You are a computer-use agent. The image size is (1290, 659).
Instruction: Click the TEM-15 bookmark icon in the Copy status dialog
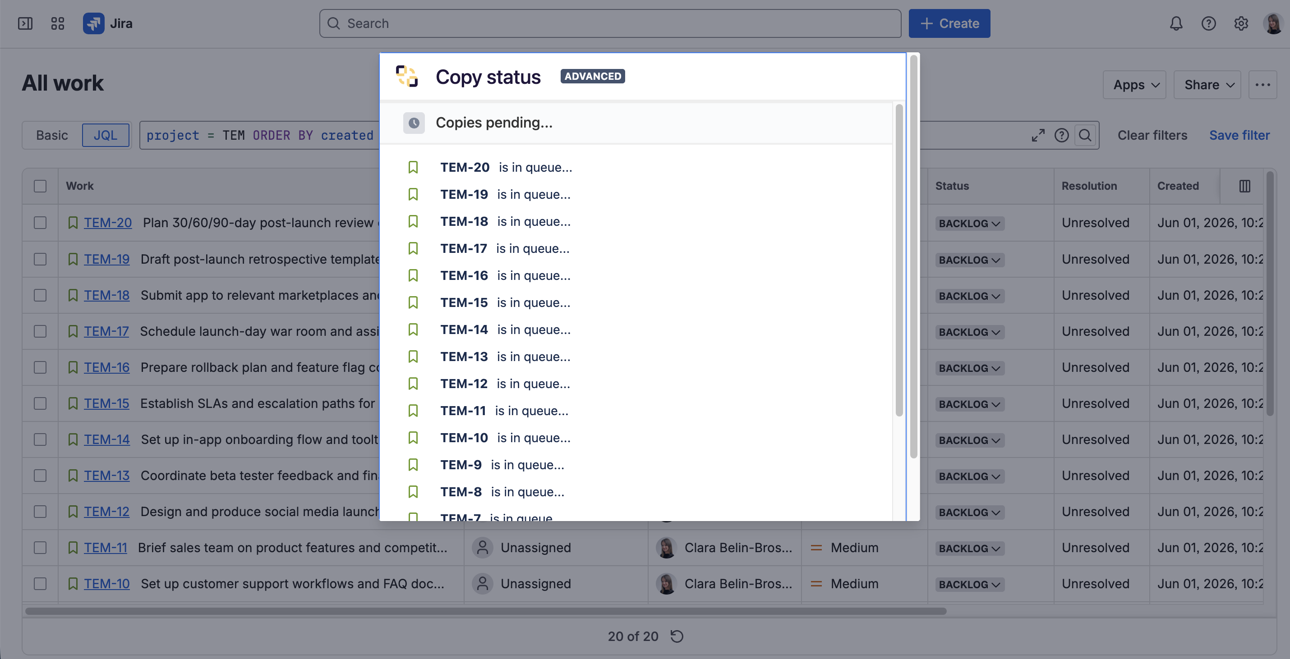[413, 302]
